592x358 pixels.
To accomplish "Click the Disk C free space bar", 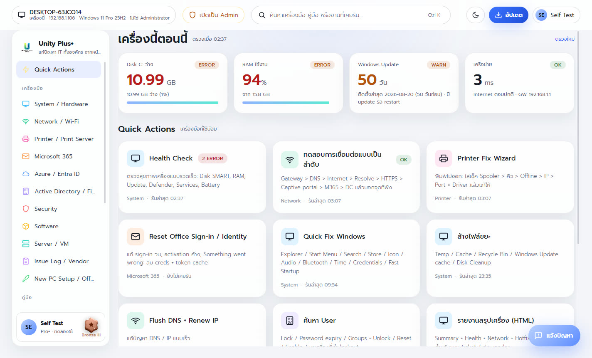I will [x=173, y=103].
